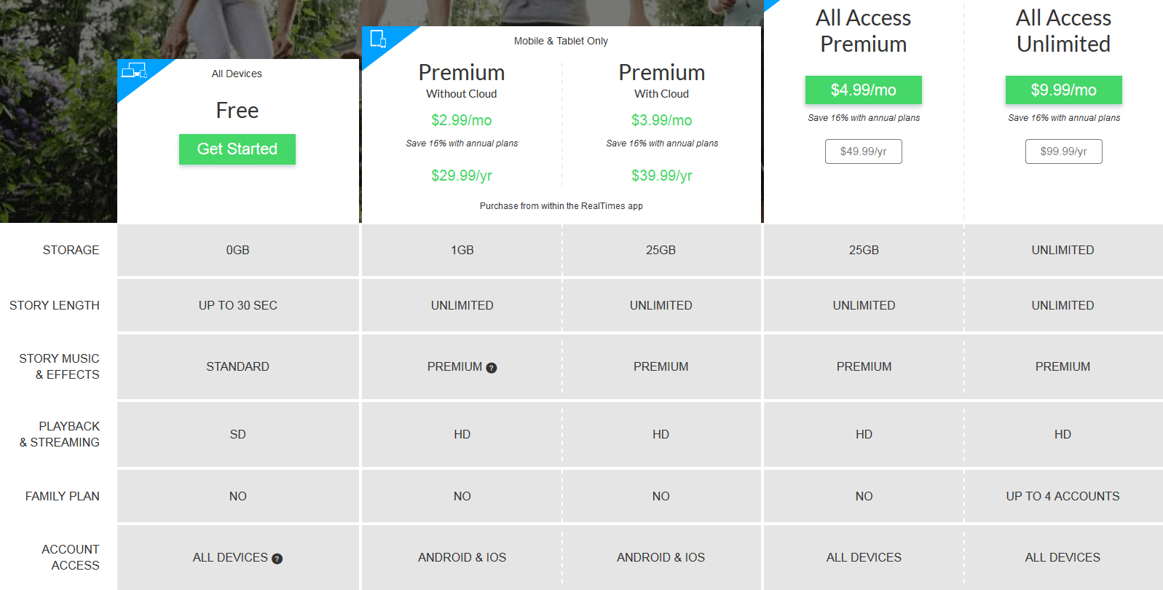Click the All Devices icon on Free plan

click(134, 71)
